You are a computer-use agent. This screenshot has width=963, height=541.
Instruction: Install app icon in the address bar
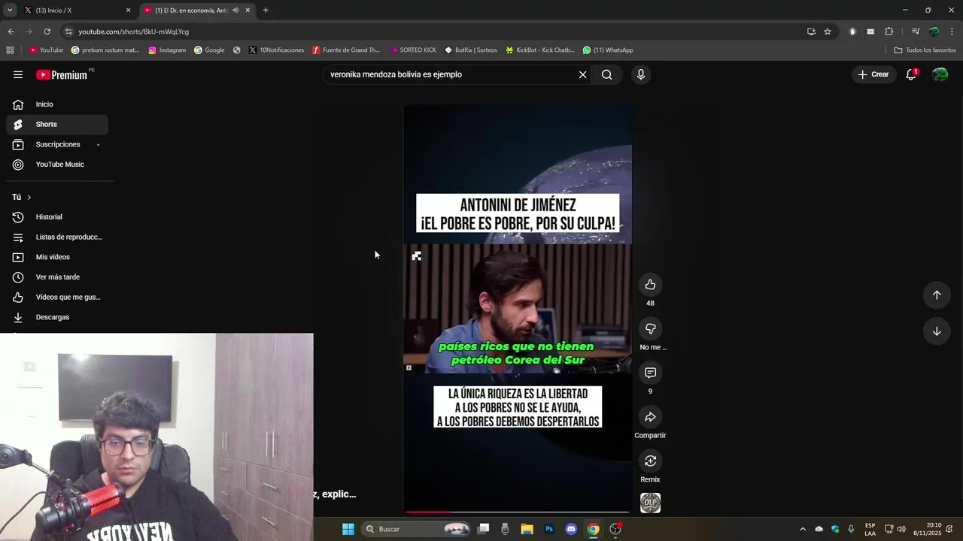pos(811,32)
